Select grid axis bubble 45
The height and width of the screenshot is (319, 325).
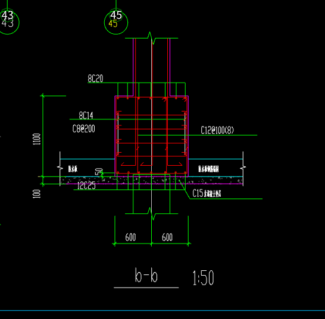(x=116, y=23)
